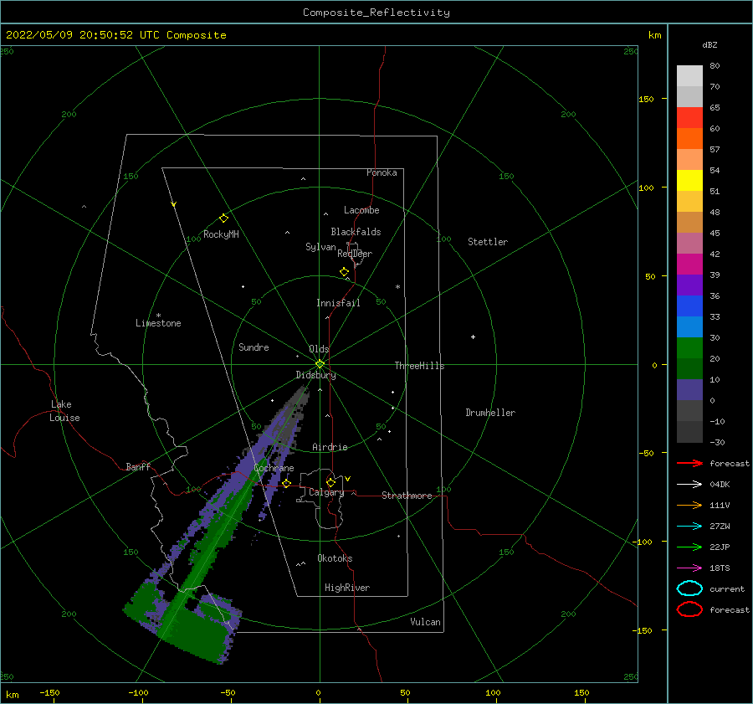The image size is (753, 704).
Task: Click the Olds label
Action: pos(319,349)
